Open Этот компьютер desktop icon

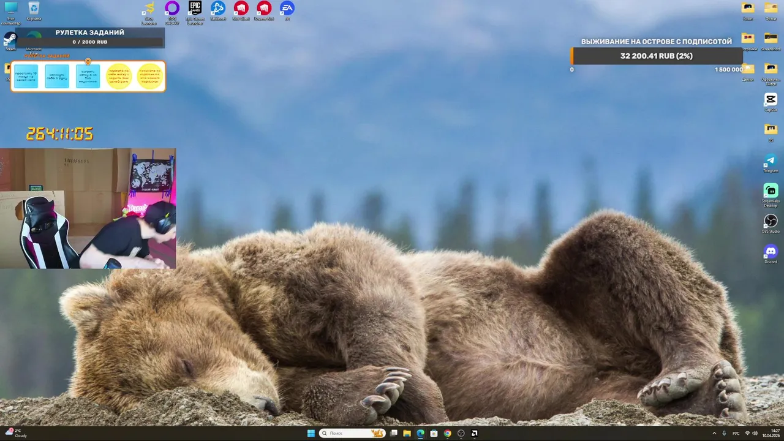coord(10,12)
